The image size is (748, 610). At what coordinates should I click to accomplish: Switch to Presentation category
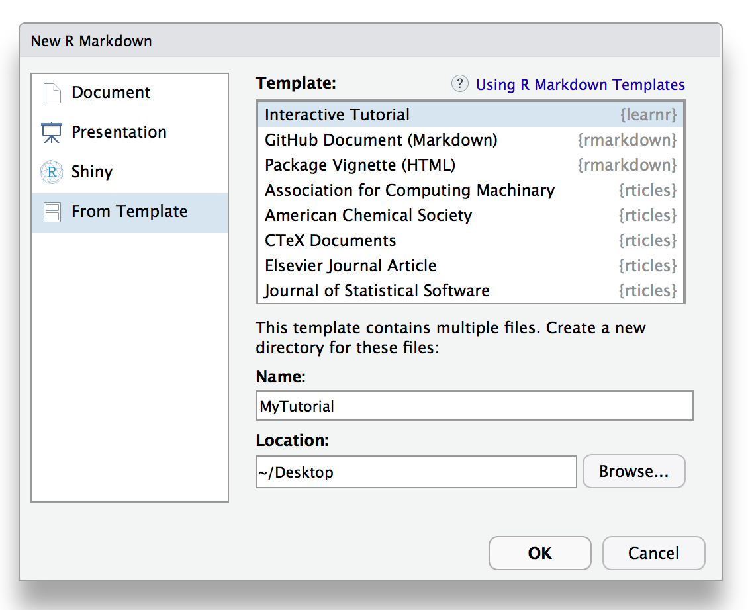coord(119,133)
